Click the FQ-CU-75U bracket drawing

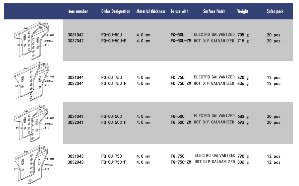tap(34, 81)
